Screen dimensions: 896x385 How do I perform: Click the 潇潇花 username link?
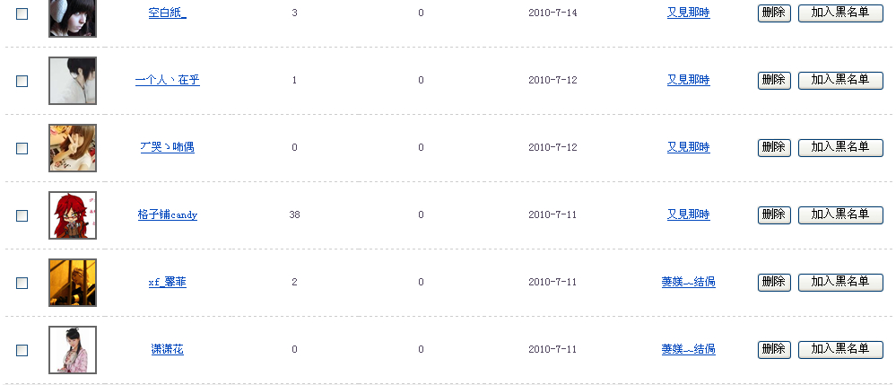tap(168, 350)
